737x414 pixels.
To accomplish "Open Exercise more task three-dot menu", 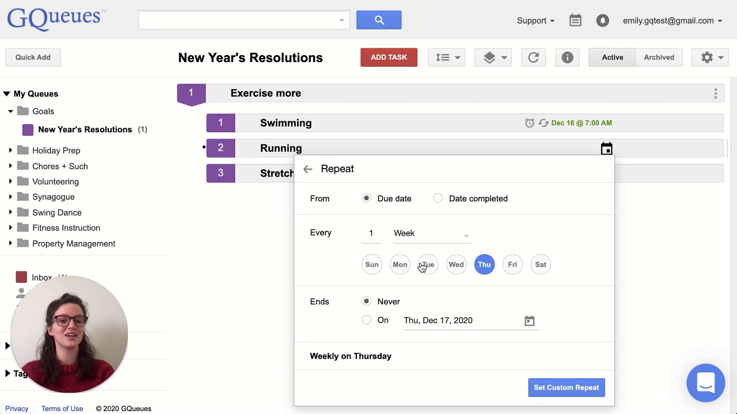I will (x=716, y=93).
